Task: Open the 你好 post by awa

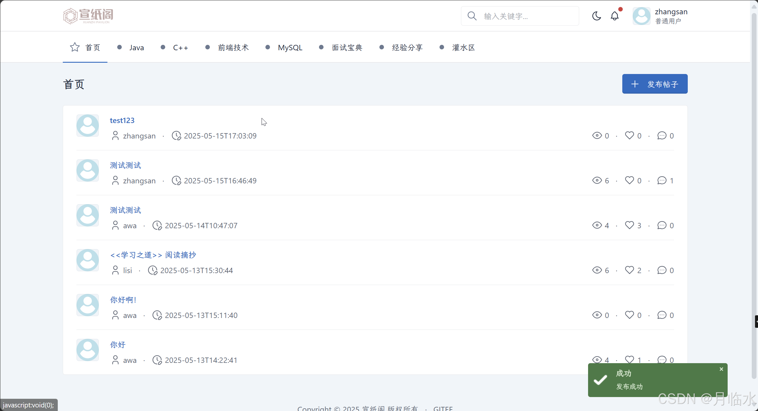Action: point(118,345)
